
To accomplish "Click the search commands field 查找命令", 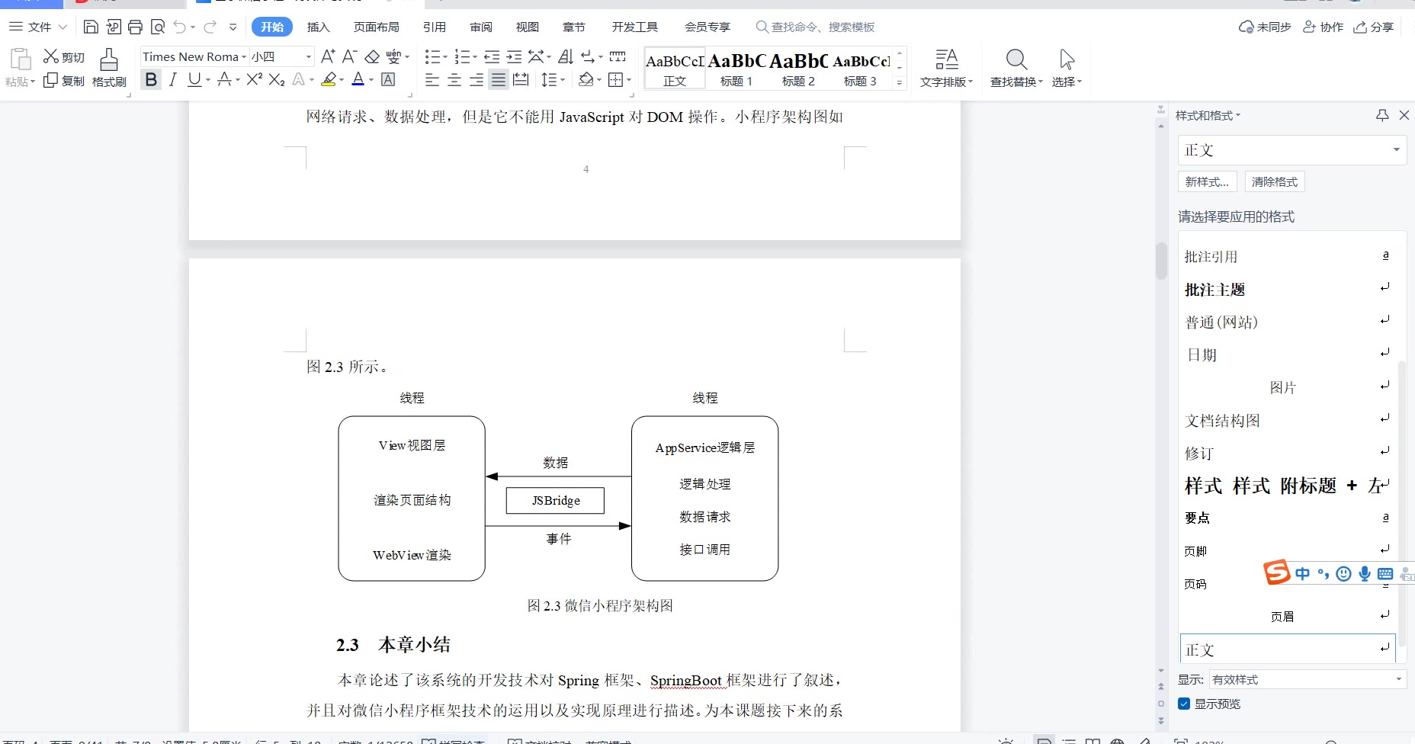I will tap(815, 27).
